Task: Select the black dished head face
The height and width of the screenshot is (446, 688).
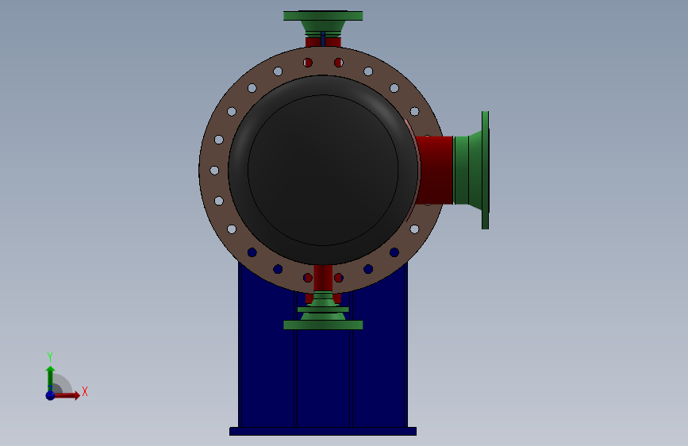Action: coord(323,171)
